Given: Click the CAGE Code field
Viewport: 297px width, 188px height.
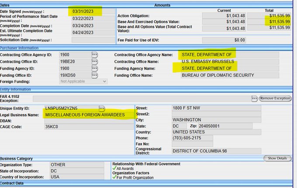Looking at the screenshot, I should pyautogui.click(x=89, y=127).
